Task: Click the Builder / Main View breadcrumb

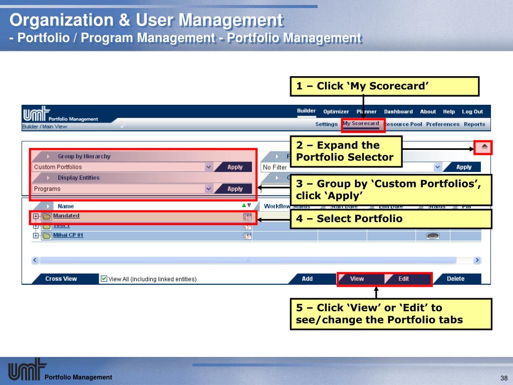Action: click(45, 127)
